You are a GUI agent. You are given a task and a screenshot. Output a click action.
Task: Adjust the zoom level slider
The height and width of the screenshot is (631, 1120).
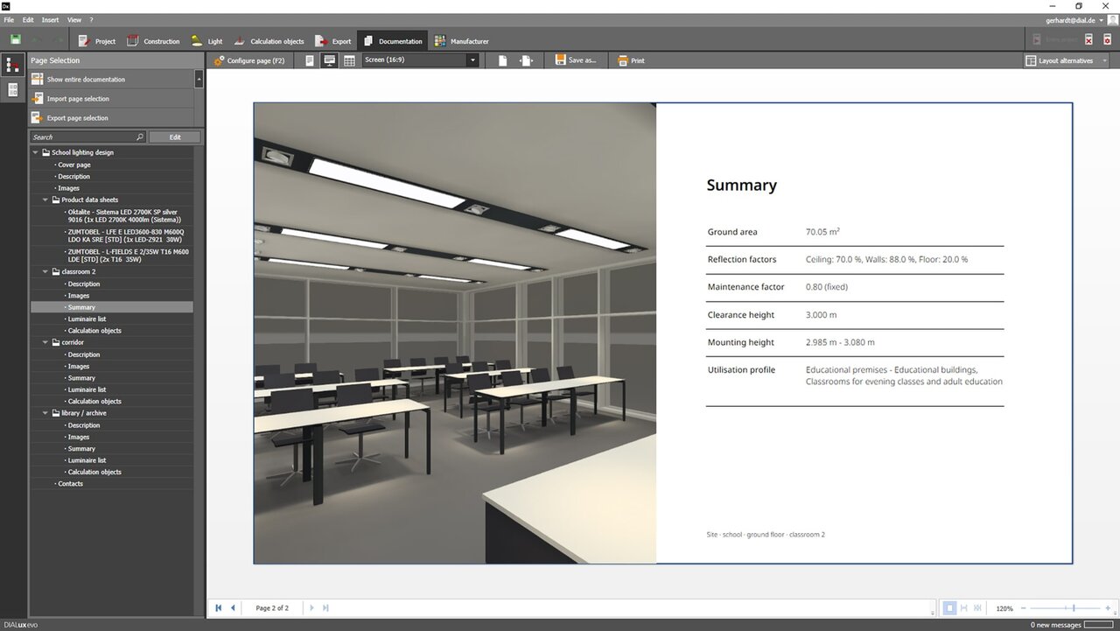[x=1074, y=607]
